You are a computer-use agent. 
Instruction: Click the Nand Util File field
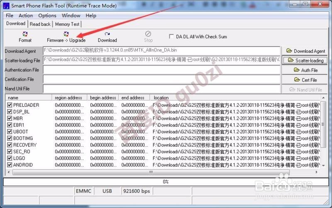click(x=161, y=89)
